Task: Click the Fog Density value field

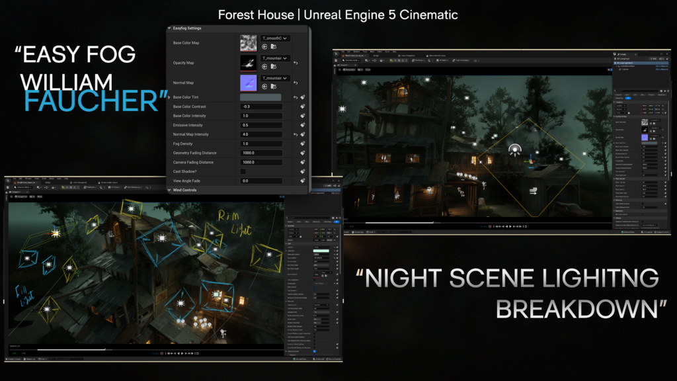Action: 260,143
